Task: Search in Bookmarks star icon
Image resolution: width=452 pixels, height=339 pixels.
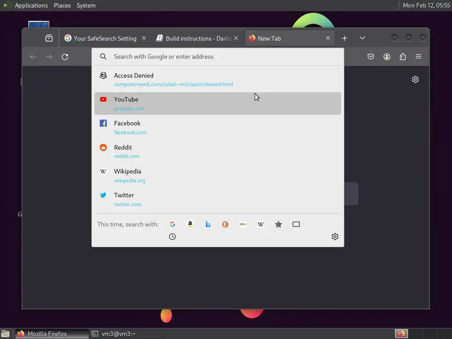Action: click(x=279, y=224)
